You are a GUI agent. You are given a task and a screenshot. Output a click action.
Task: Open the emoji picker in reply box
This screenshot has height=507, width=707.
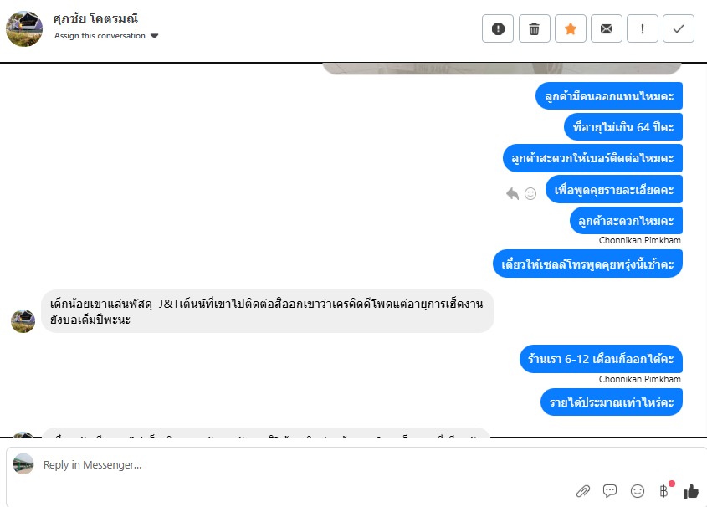coord(637,491)
